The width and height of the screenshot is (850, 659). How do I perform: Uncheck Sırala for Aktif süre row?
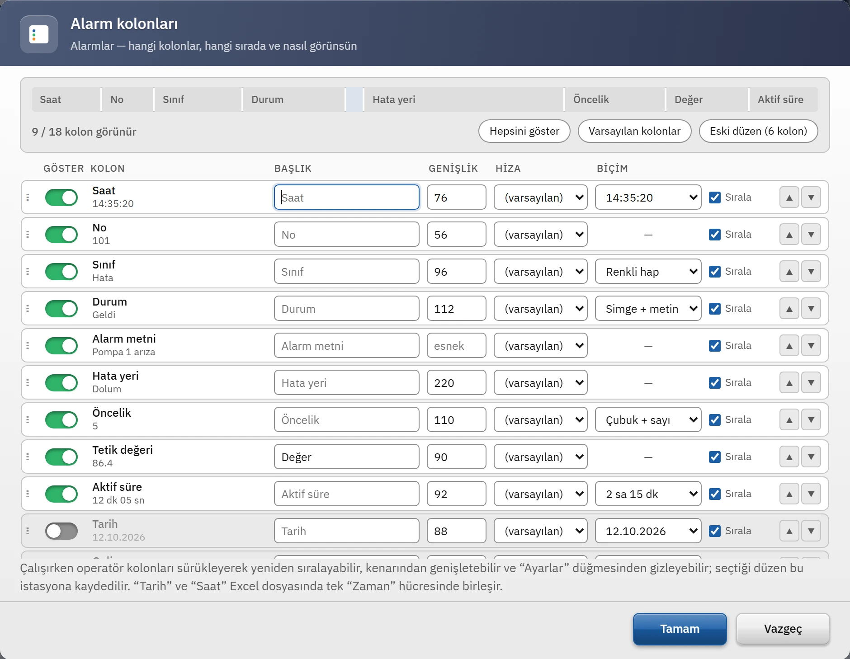715,494
